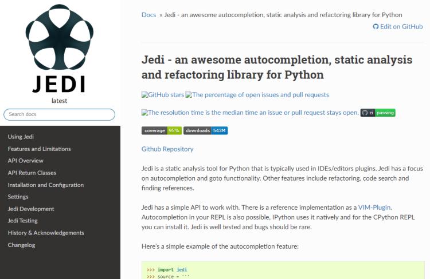Screen dimensions: 430x279
Task: Click the open issues percentage badge
Action: (x=257, y=94)
